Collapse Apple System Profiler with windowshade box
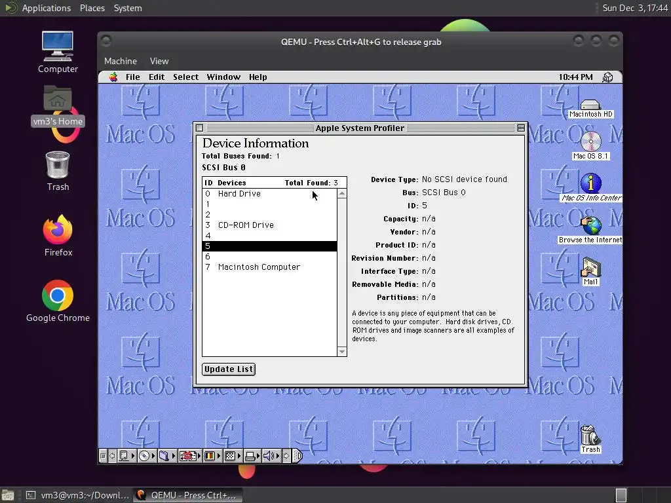This screenshot has height=503, width=671. (521, 128)
